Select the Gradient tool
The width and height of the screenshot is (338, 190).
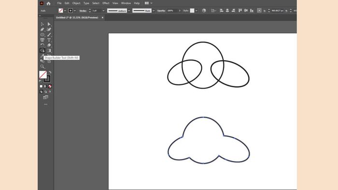click(49, 51)
